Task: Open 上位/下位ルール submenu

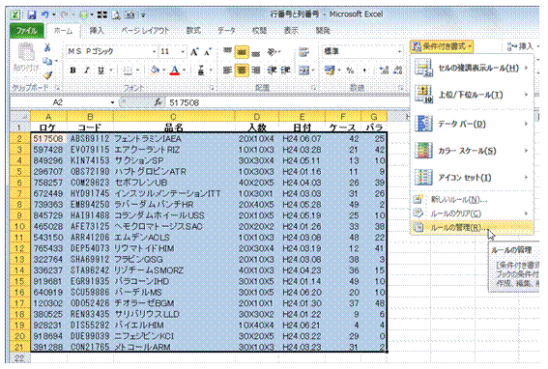Action: click(472, 95)
